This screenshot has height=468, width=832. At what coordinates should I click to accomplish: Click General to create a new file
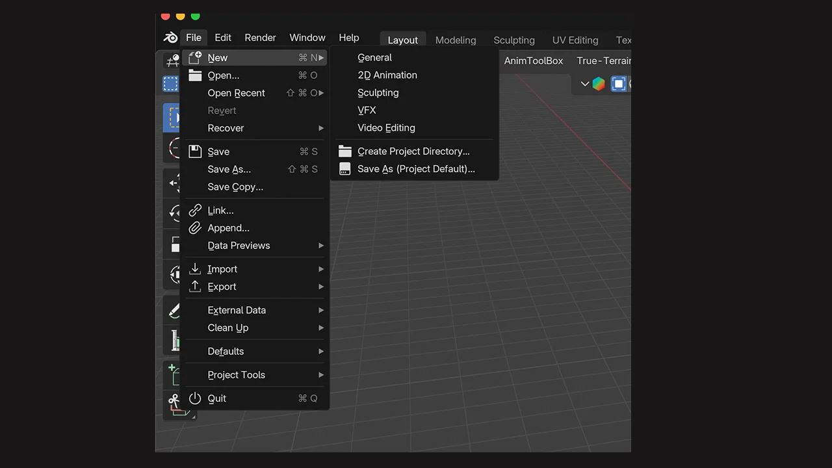click(374, 57)
